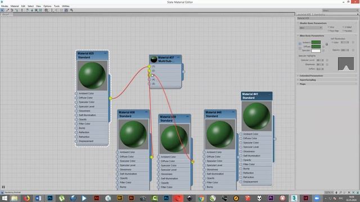Toggle Ambient-Diffuse color lock button
Screen dimensions: 360x202
coord(300,44)
